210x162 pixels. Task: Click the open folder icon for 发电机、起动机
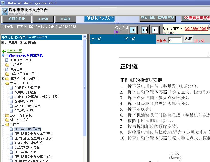[x=7, y=83]
